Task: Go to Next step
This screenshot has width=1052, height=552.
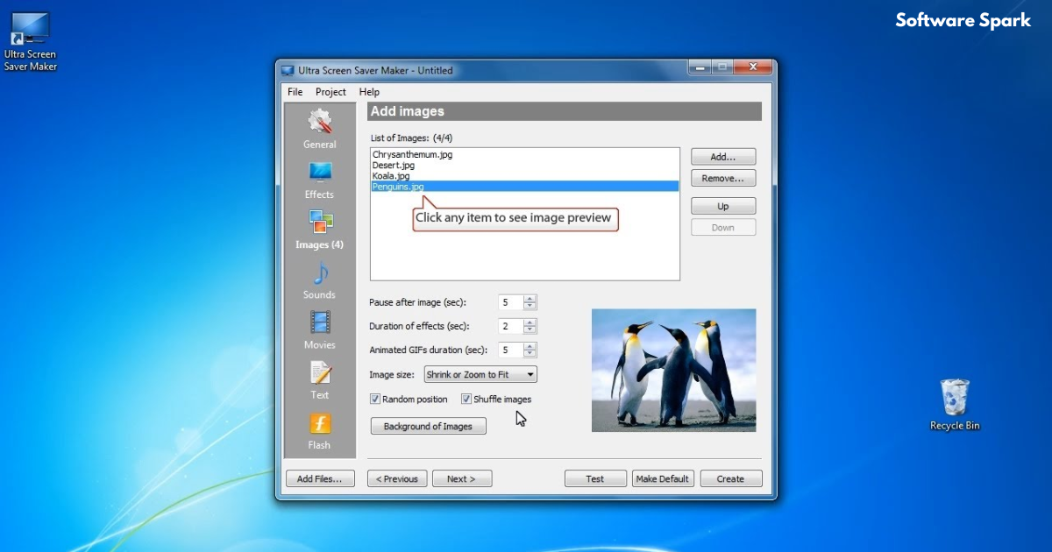Action: pos(462,479)
